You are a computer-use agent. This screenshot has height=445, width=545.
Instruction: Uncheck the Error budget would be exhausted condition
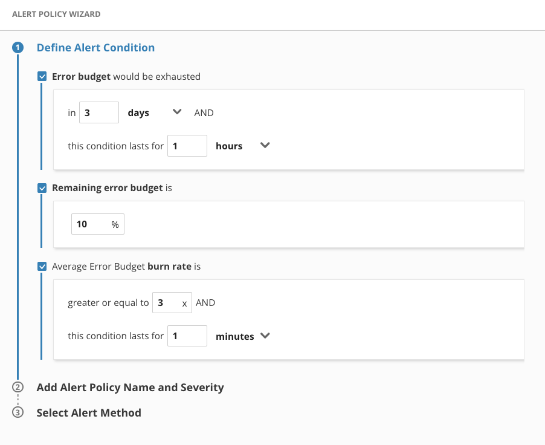[42, 76]
